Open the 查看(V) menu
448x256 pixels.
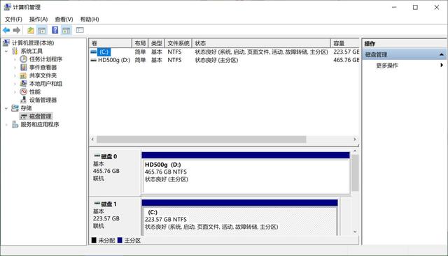tap(64, 19)
